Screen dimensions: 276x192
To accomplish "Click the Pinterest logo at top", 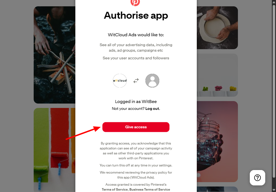I will point(135,3).
